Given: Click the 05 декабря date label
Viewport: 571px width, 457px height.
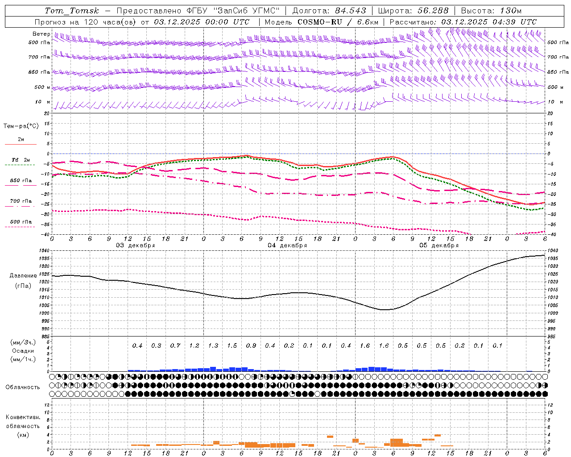Looking at the screenshot, I should coord(439,245).
